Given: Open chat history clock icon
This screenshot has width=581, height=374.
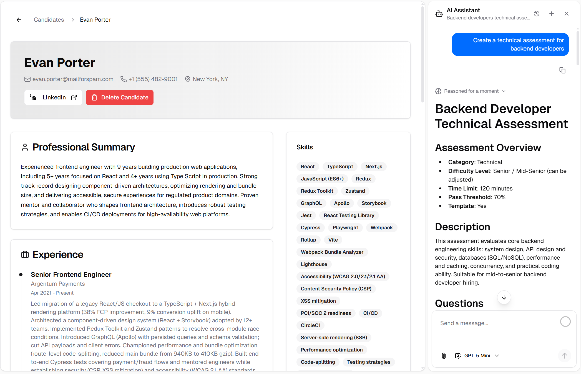Looking at the screenshot, I should (537, 14).
